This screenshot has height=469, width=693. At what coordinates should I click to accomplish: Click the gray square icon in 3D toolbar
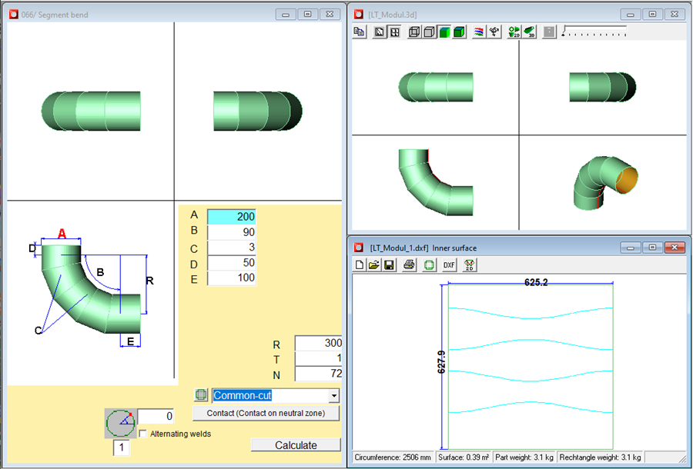coord(549,32)
